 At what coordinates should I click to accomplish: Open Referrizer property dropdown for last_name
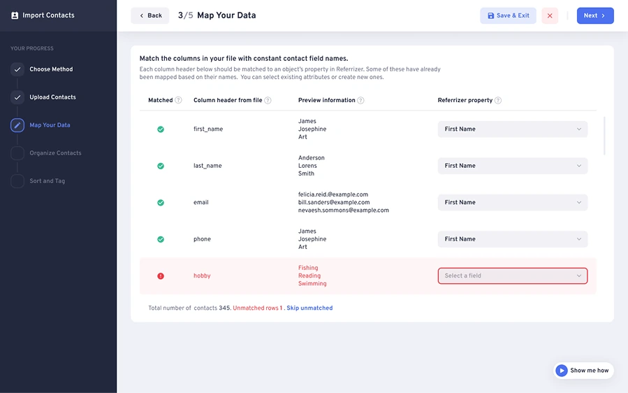point(512,166)
